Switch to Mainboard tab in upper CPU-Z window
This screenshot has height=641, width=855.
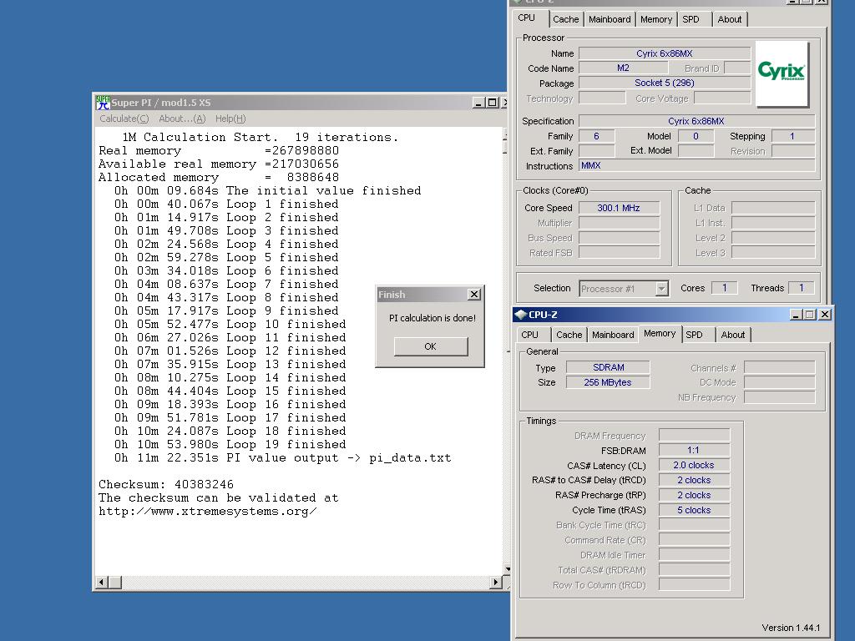pyautogui.click(x=610, y=19)
